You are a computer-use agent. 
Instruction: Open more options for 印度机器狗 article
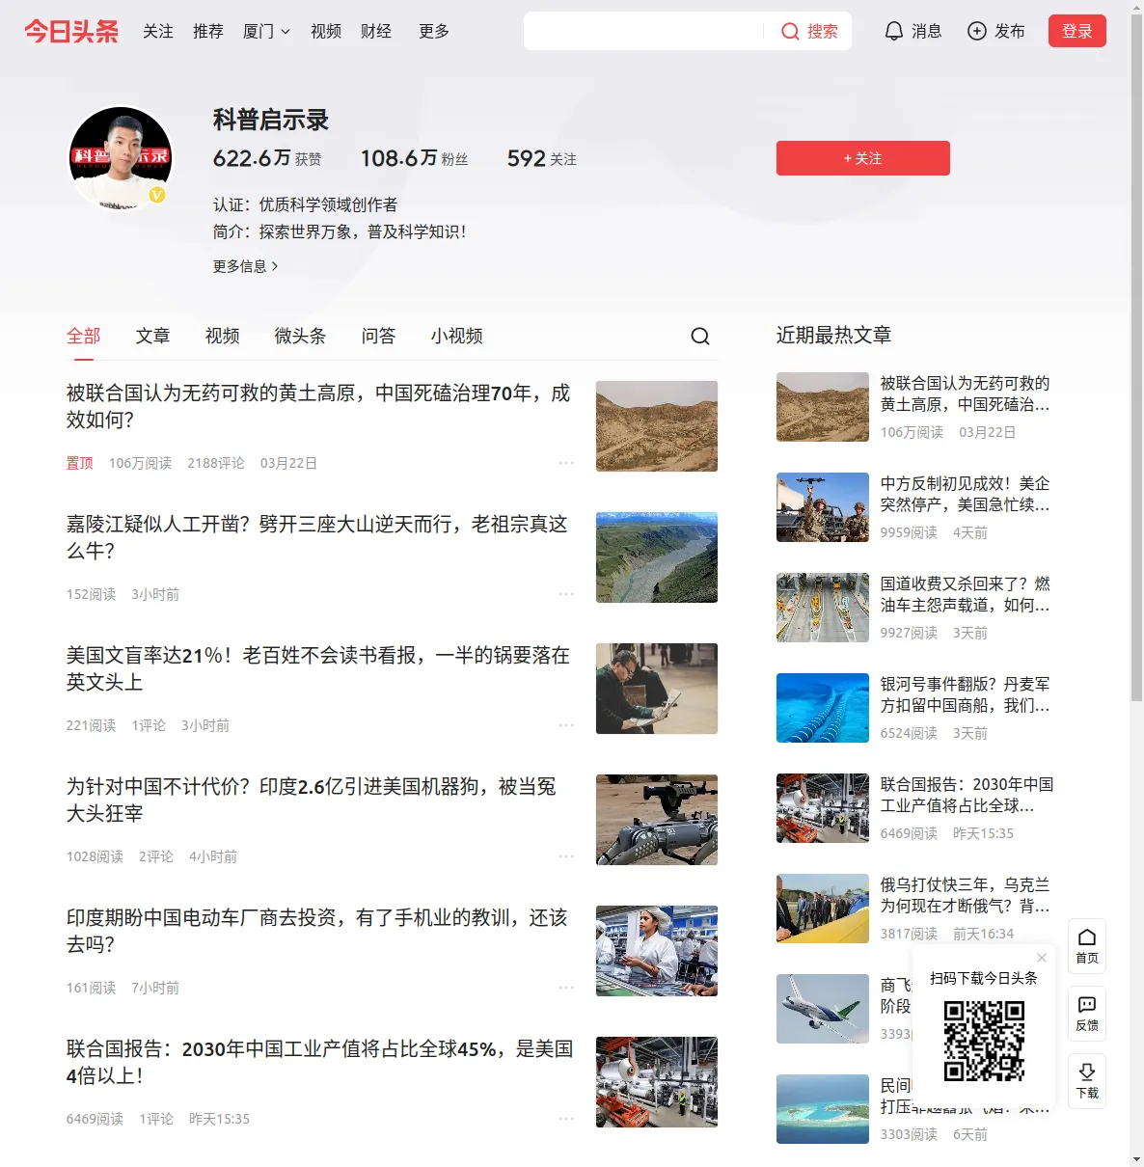pos(566,856)
